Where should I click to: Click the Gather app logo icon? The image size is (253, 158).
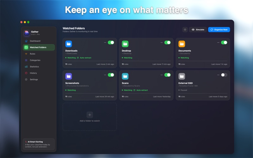click(x=27, y=33)
